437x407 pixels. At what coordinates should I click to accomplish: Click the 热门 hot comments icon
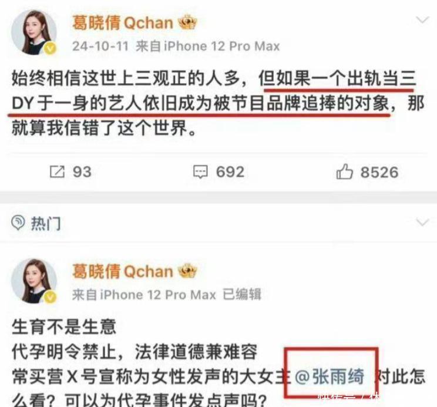point(18,223)
